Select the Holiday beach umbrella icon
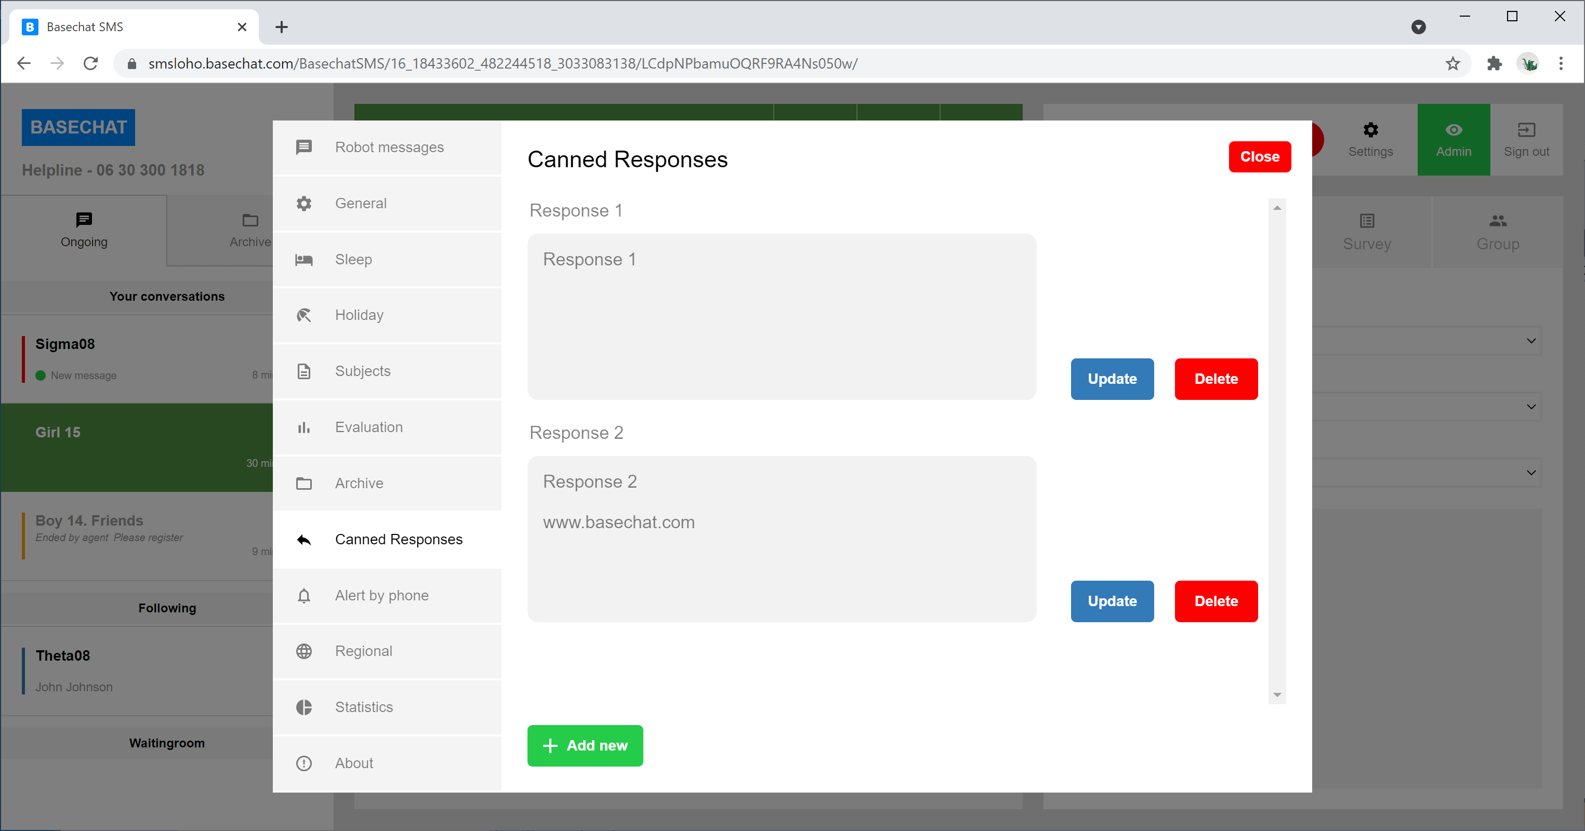This screenshot has height=831, width=1585. pos(304,315)
